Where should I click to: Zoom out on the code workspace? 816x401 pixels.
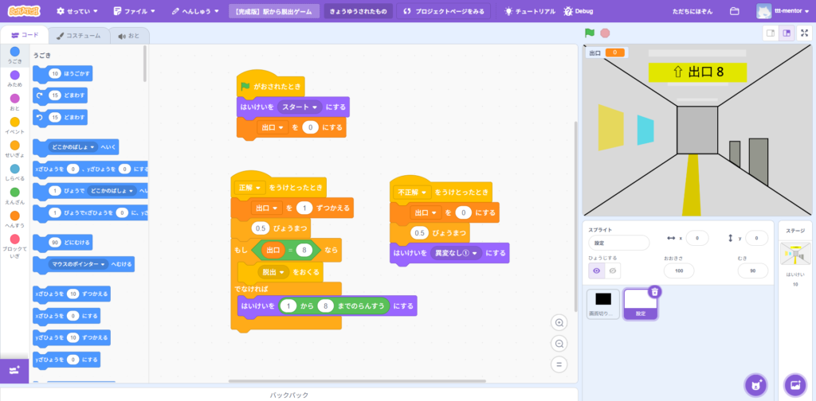click(559, 344)
